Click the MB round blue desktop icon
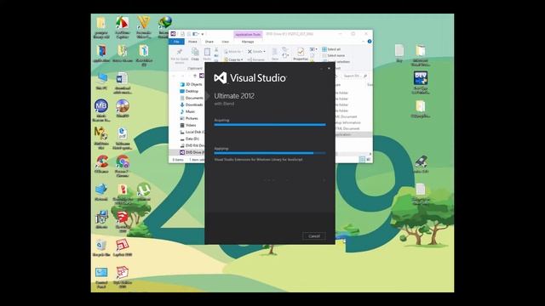The height and width of the screenshot is (306, 545). pyautogui.click(x=101, y=110)
